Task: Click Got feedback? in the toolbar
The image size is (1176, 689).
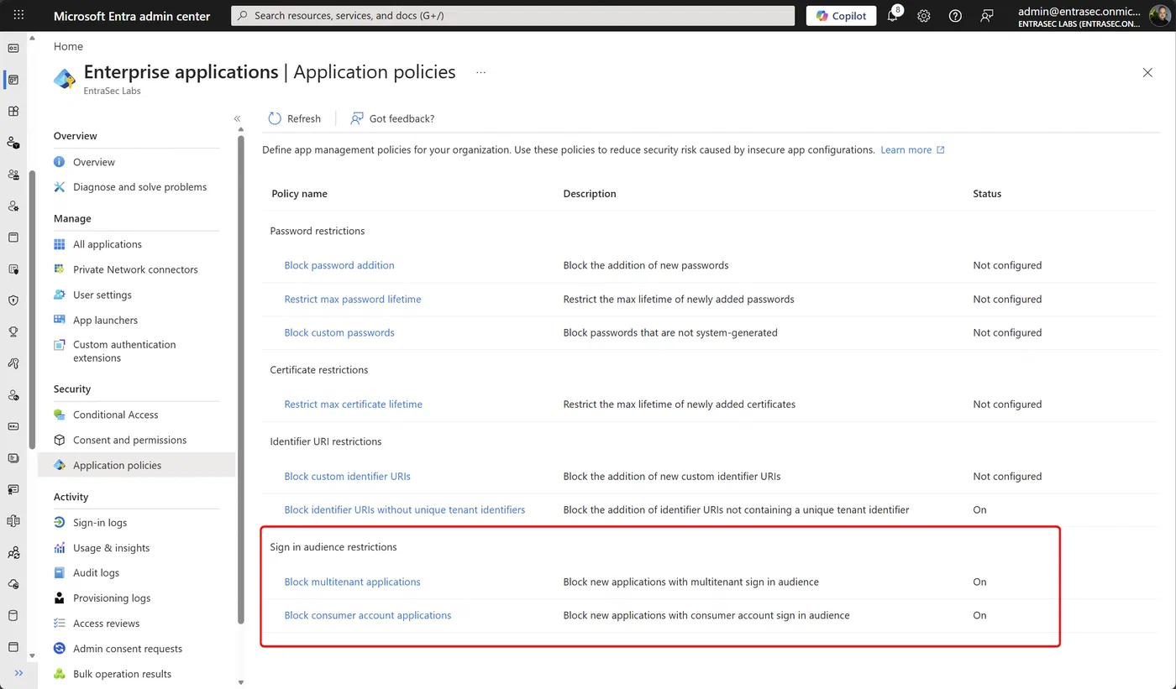Action: point(392,119)
